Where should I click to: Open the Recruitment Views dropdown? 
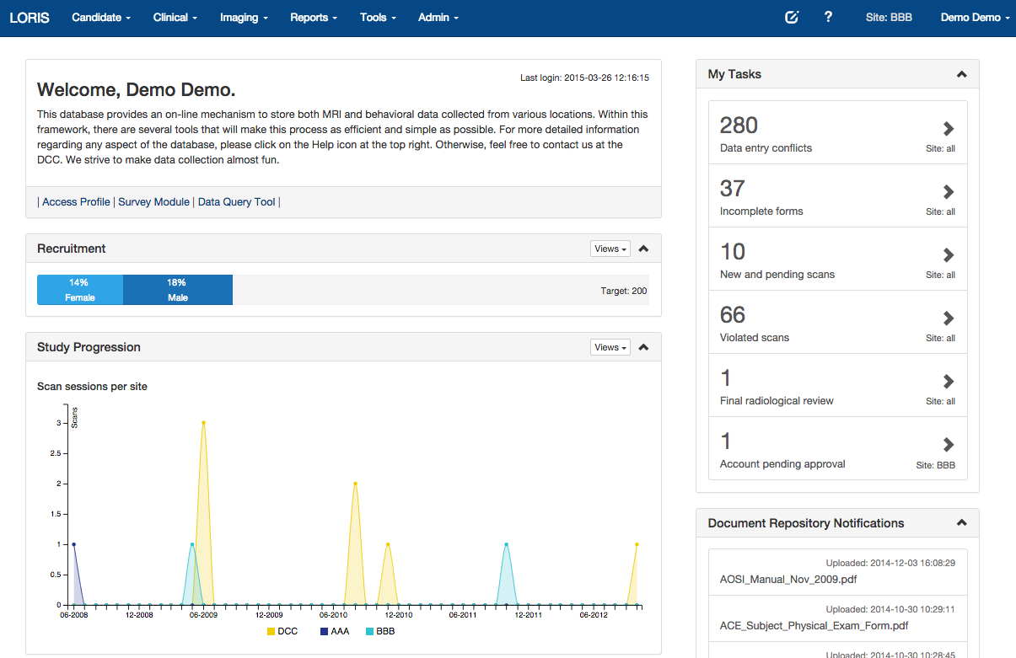click(610, 249)
